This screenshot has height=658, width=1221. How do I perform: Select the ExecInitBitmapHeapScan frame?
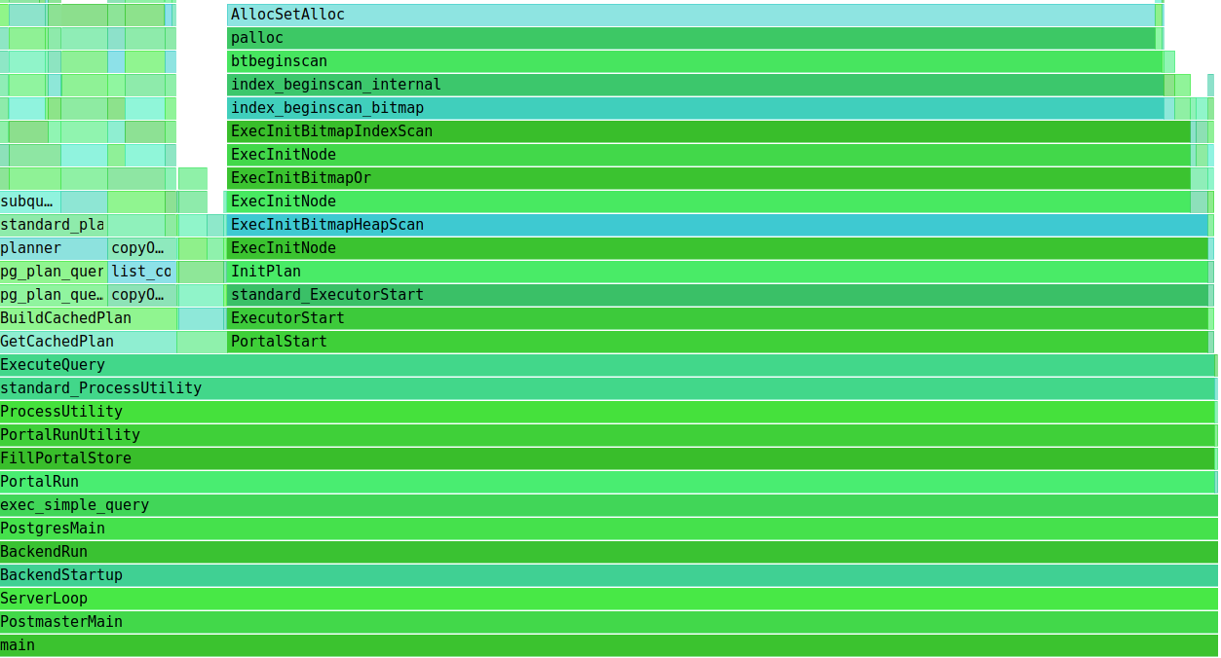point(717,225)
